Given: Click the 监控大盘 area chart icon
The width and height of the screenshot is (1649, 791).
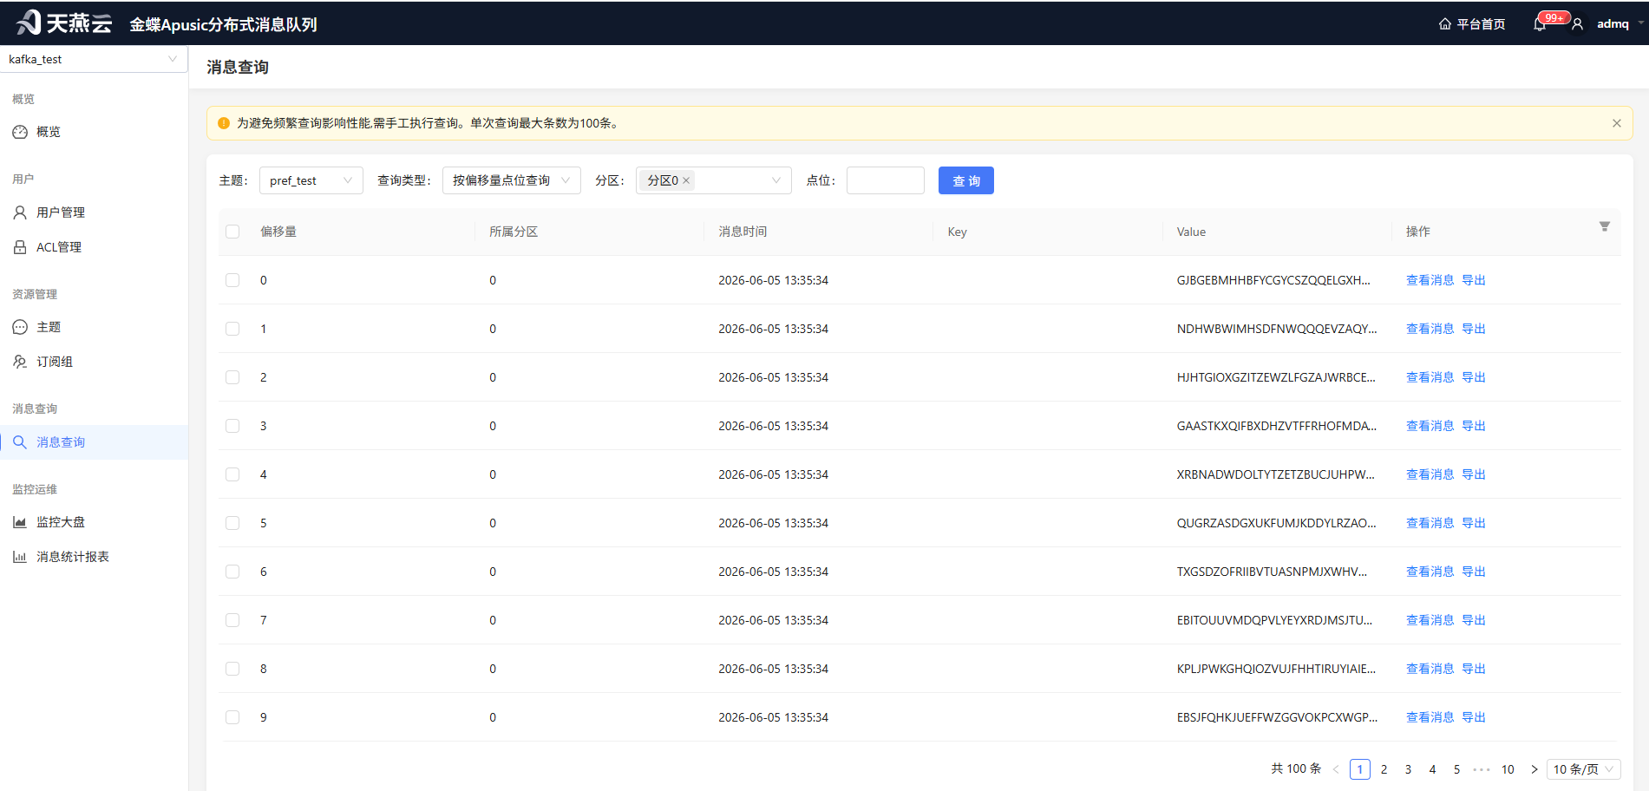Looking at the screenshot, I should click(x=20, y=522).
